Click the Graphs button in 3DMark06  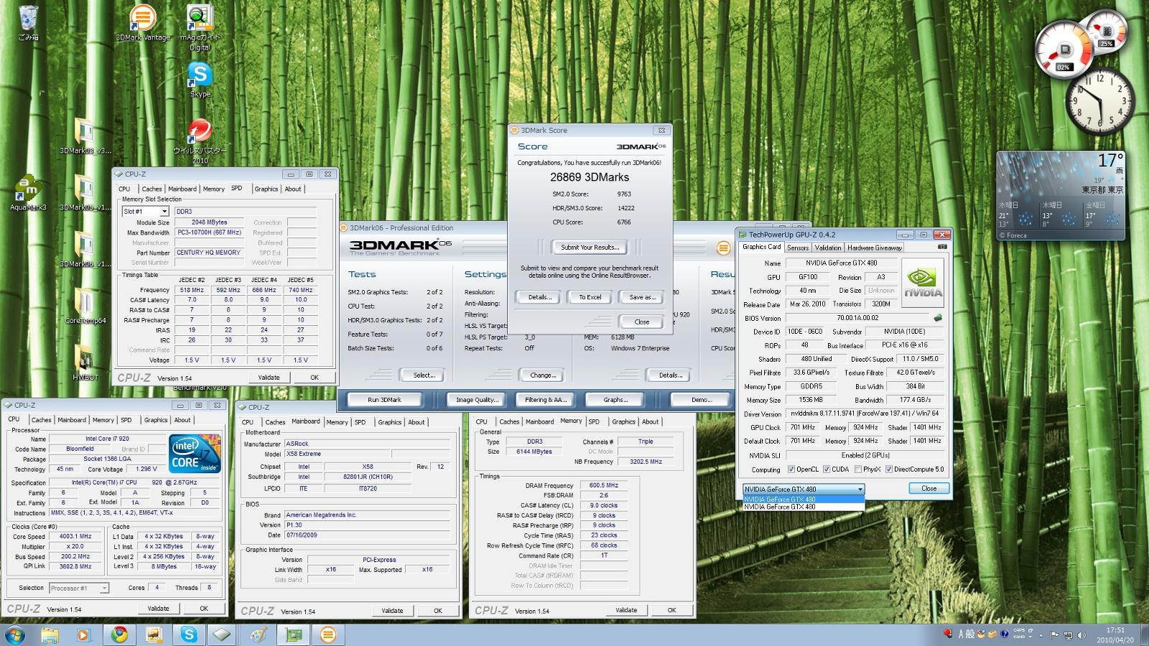615,400
